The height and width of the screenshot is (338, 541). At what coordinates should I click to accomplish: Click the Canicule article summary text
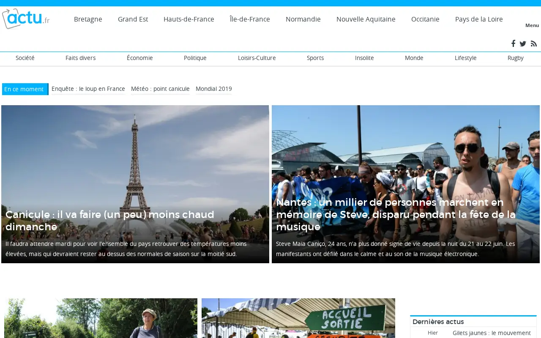[126, 249]
